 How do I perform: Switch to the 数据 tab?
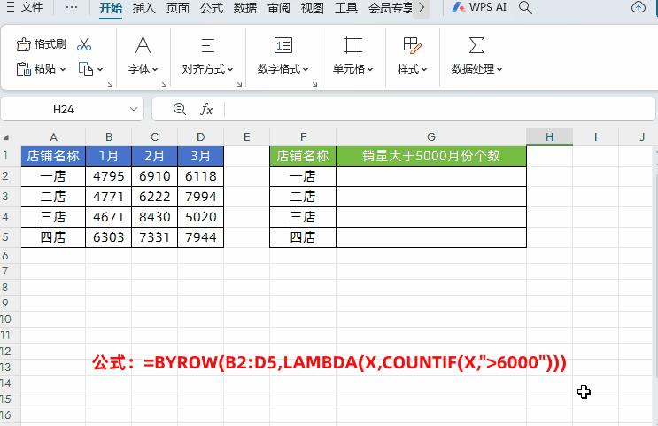click(245, 8)
